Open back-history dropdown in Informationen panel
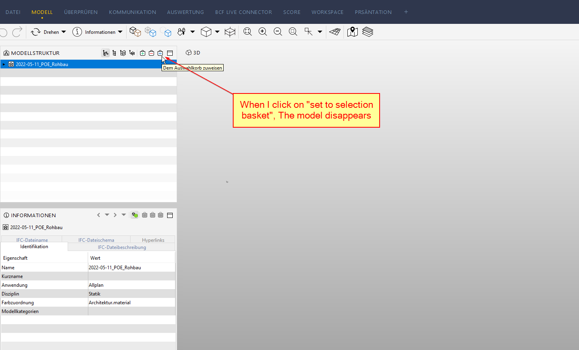579x350 pixels. [107, 215]
